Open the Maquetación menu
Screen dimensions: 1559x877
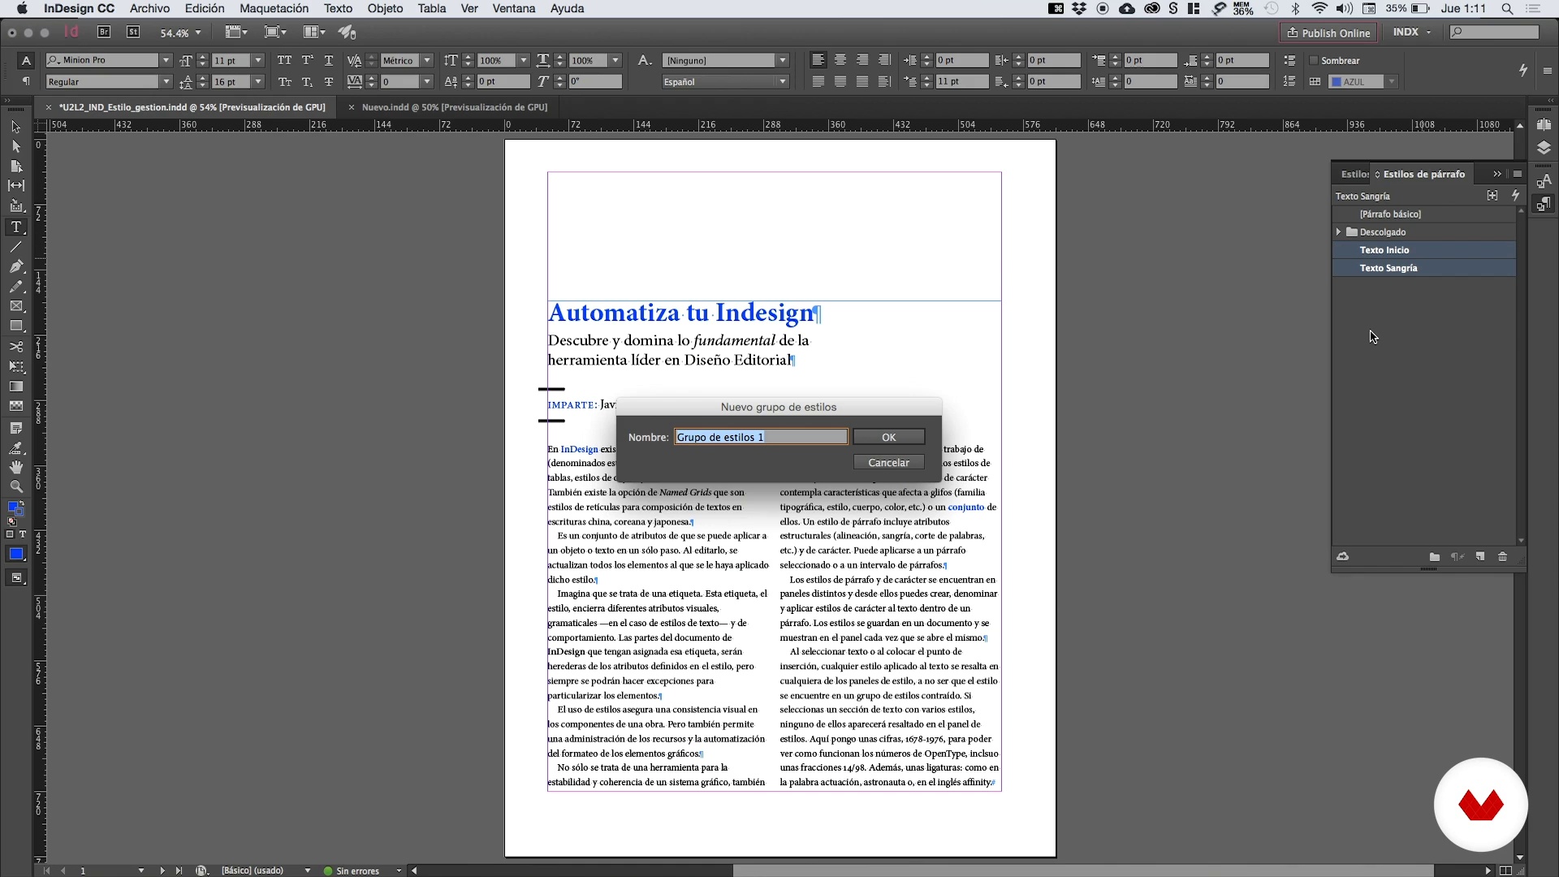point(274,8)
